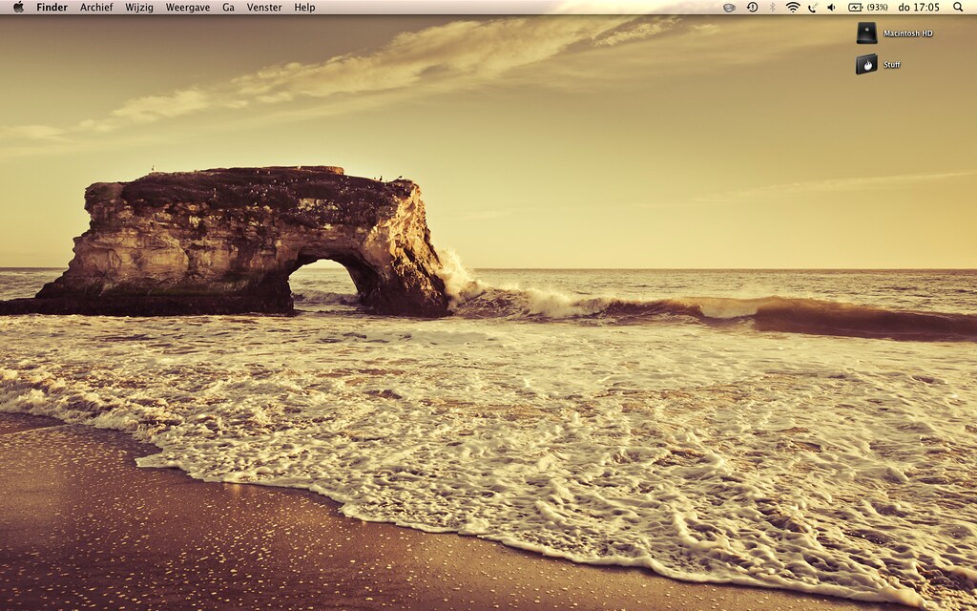Image resolution: width=977 pixels, height=611 pixels.
Task: Select the Macintosh HD drive icon
Action: tap(866, 33)
